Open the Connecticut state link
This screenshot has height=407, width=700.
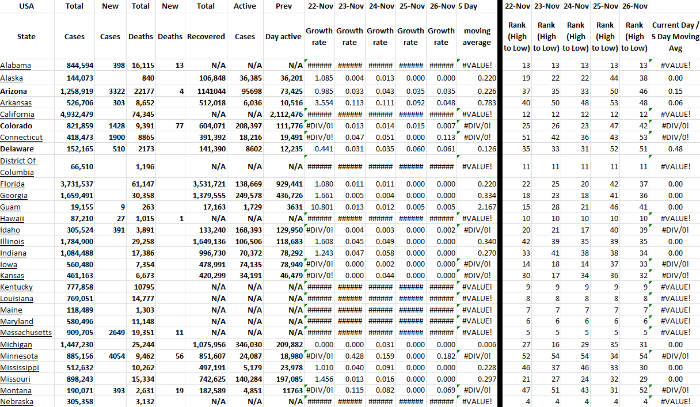(21, 138)
